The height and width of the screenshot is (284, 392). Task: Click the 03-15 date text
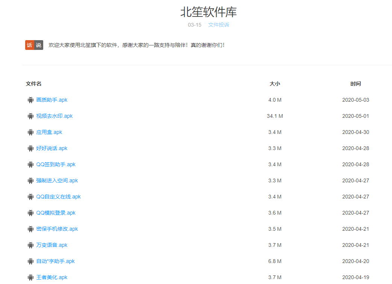point(195,25)
